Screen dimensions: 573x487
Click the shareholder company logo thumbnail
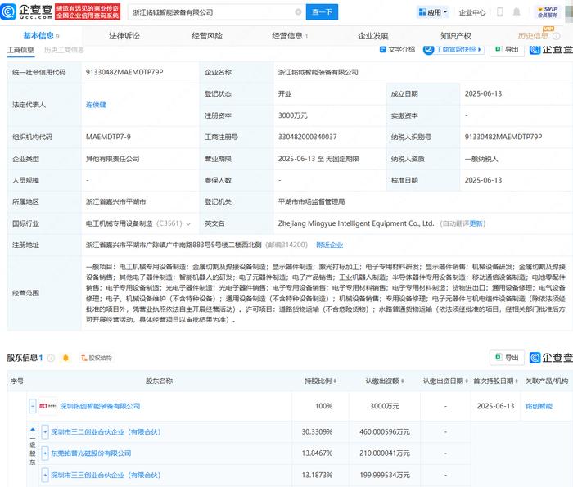point(47,406)
